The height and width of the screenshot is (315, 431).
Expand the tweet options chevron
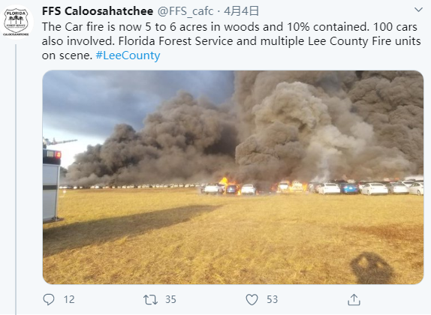click(x=418, y=10)
